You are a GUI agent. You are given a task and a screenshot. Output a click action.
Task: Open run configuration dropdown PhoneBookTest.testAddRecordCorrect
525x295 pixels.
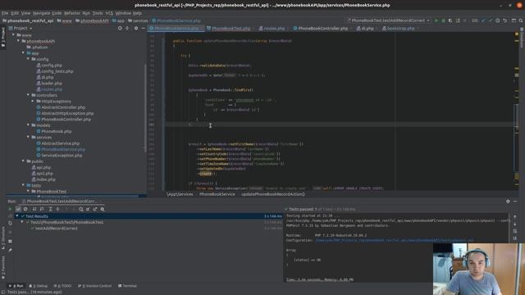389,20
